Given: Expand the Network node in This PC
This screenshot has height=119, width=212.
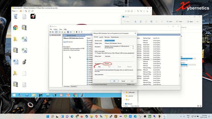Looking at the screenshot, I should coord(123,104).
